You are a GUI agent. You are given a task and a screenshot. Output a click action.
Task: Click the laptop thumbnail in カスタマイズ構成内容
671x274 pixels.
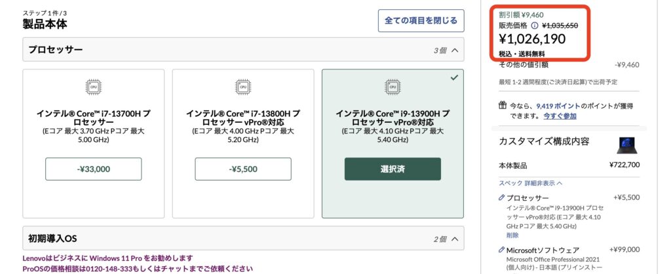[628, 145]
